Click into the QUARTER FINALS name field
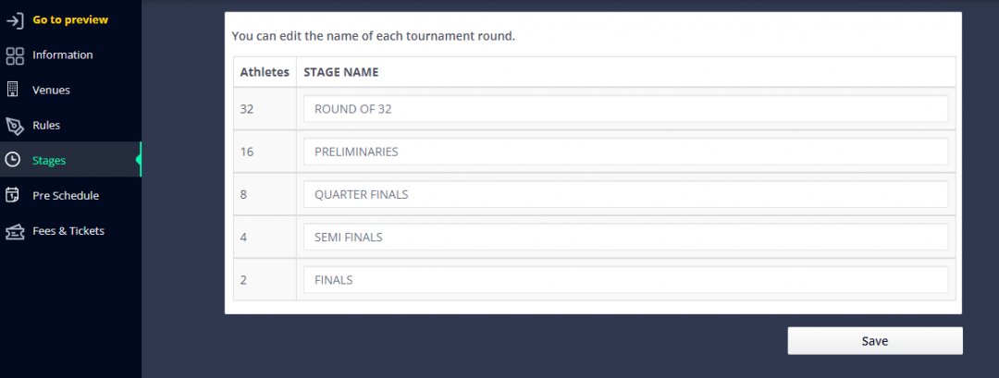Screen dimensions: 999x378 click(625, 195)
